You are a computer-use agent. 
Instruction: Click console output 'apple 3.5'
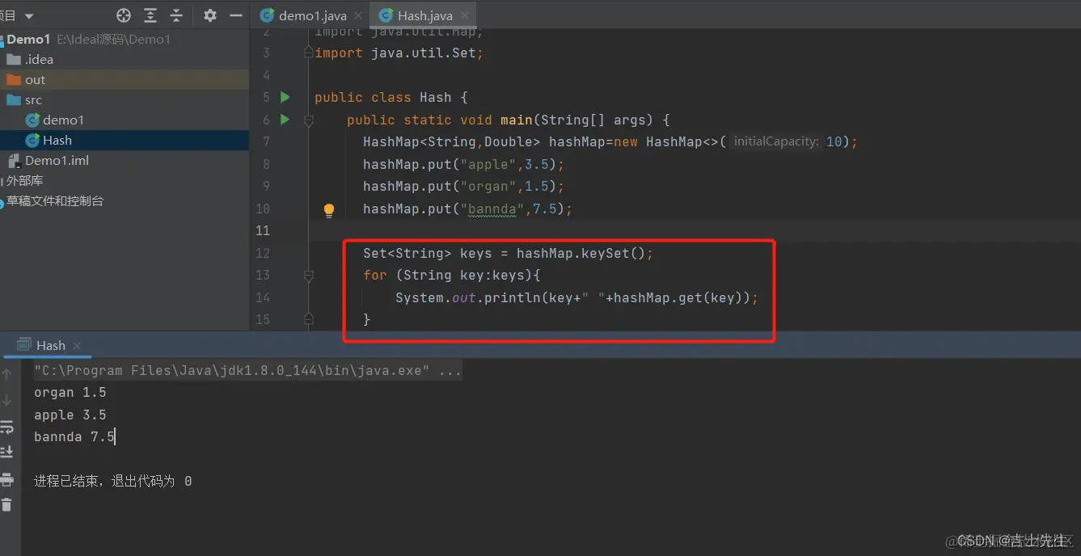[x=70, y=415]
